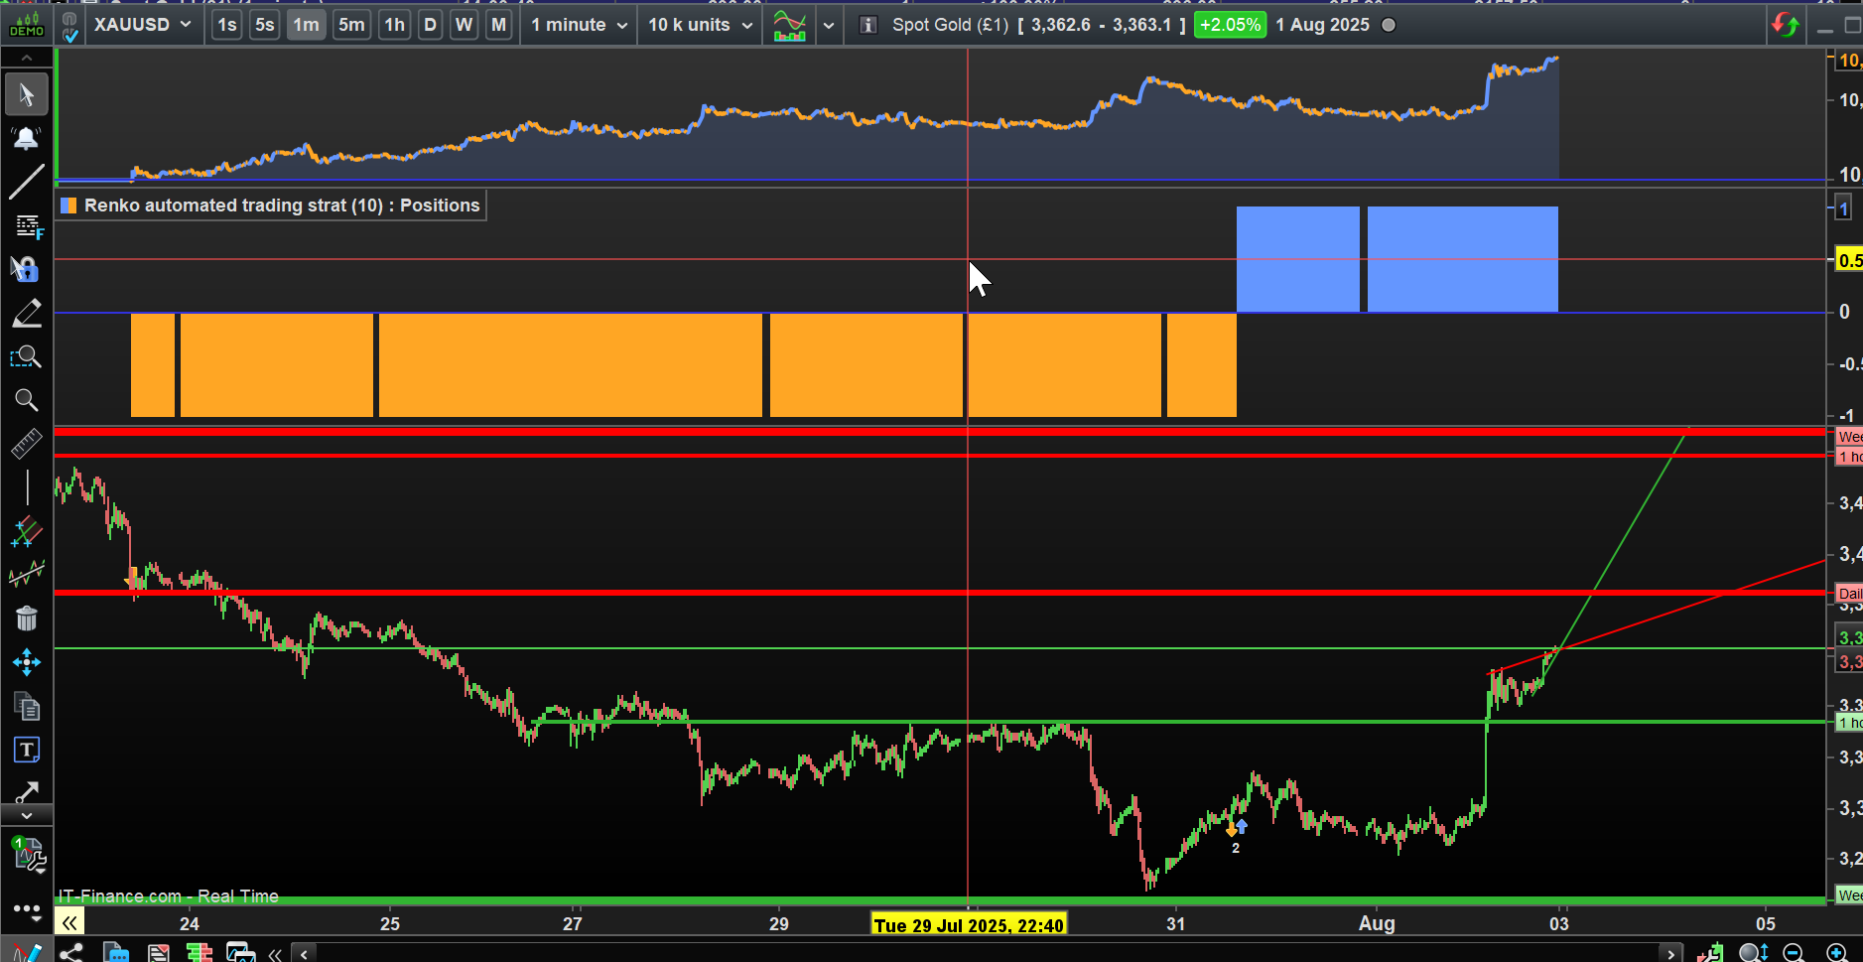Click the instrument info icon
The height and width of the screenshot is (962, 1863).
(868, 25)
